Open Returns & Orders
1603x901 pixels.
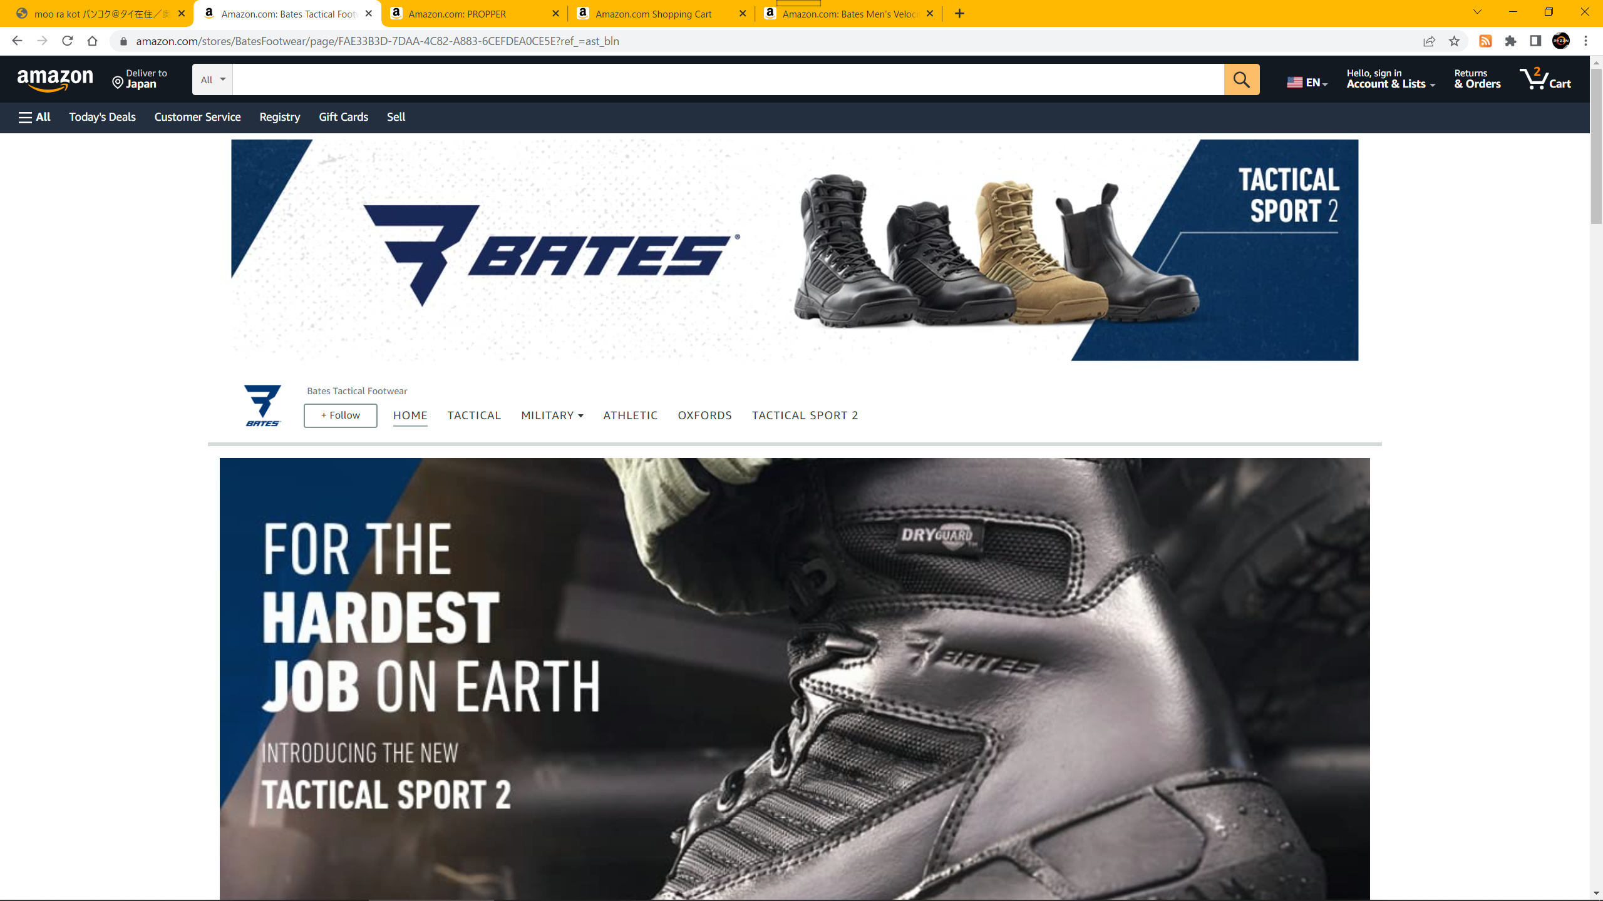point(1477,79)
